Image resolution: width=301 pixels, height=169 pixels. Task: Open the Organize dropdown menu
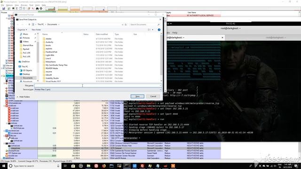click(22, 30)
